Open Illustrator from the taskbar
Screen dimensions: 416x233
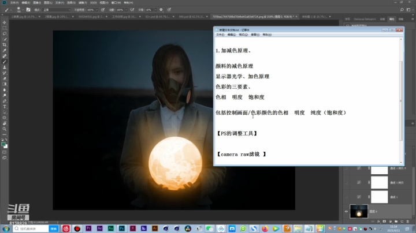pyautogui.click(x=155, y=228)
